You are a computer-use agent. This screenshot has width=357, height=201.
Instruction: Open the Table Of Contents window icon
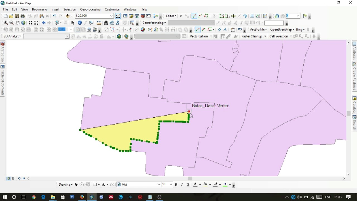126,16
